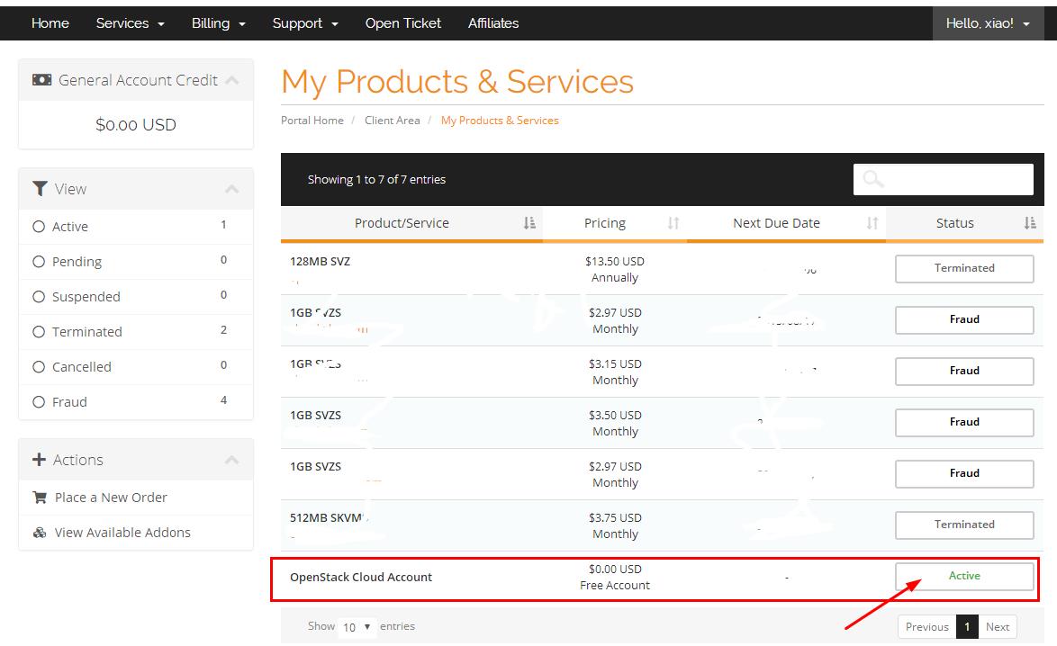
Task: Click the magnifier icon in the search box
Action: pyautogui.click(x=873, y=179)
